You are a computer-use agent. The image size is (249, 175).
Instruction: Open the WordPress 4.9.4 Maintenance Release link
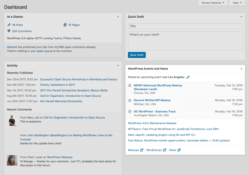(152, 123)
